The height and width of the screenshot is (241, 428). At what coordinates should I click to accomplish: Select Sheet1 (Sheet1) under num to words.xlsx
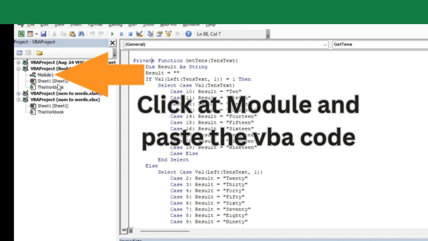53,106
